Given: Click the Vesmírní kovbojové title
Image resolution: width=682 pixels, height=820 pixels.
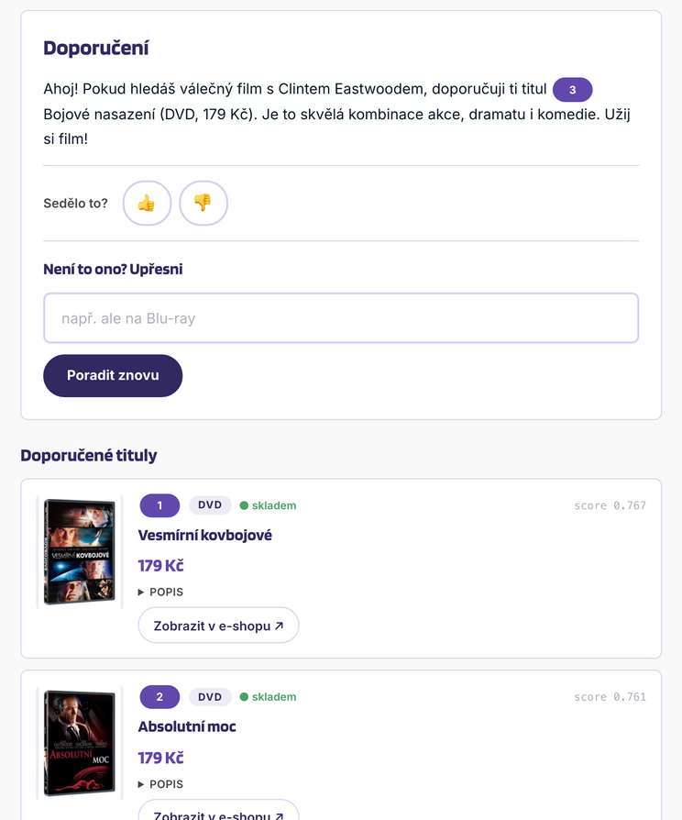Looking at the screenshot, I should pos(204,535).
